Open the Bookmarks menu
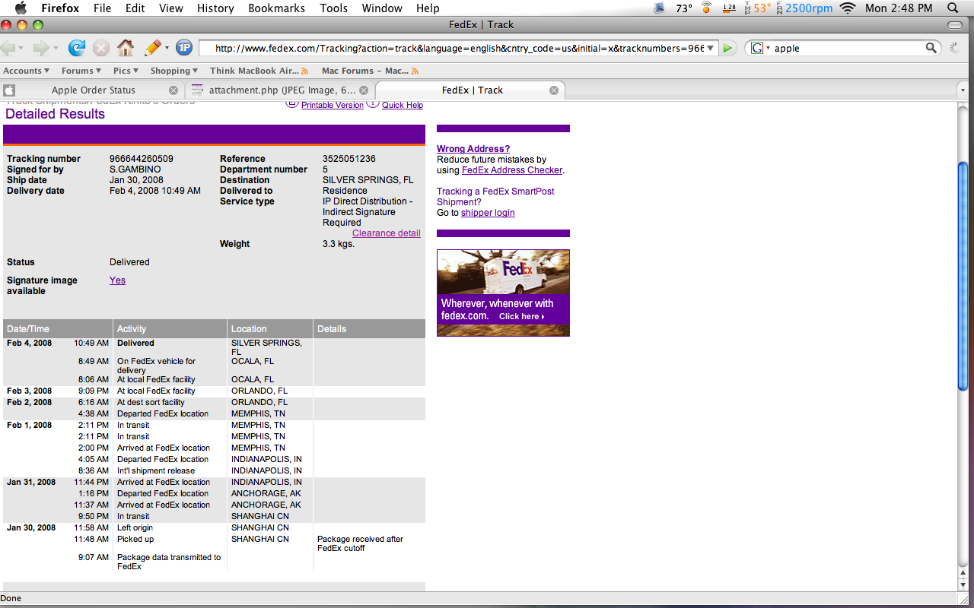 (277, 8)
